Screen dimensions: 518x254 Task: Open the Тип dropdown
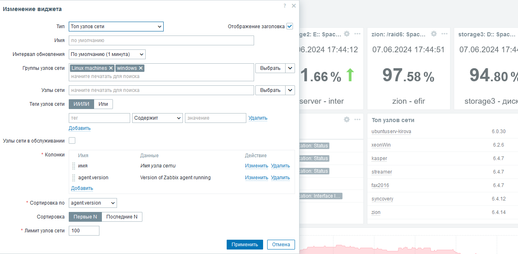[116, 27]
